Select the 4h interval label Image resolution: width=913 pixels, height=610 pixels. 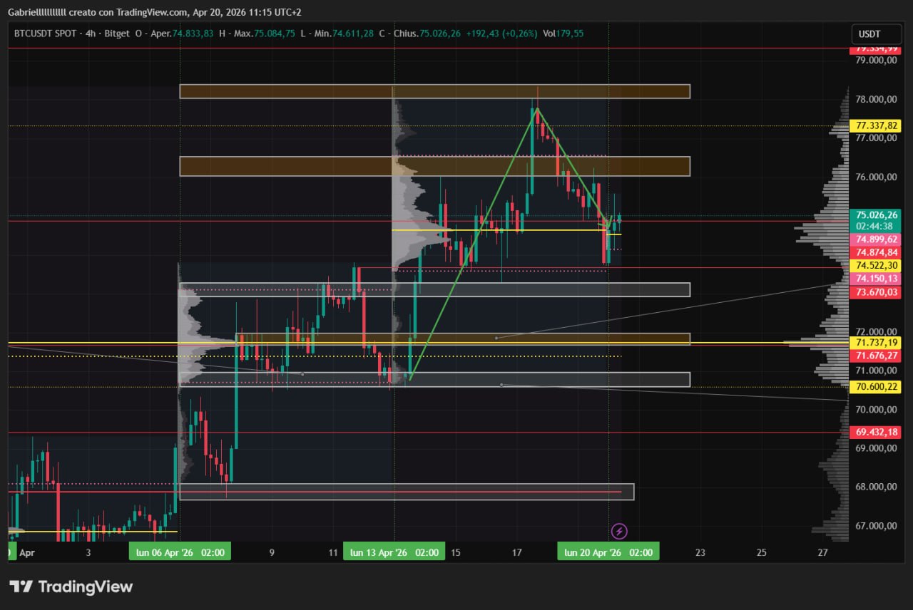[91, 33]
